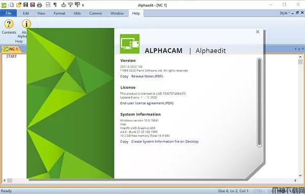Toggle the paragraph marks pilcrow icon
This screenshot has width=305, height=194.
(55, 5)
